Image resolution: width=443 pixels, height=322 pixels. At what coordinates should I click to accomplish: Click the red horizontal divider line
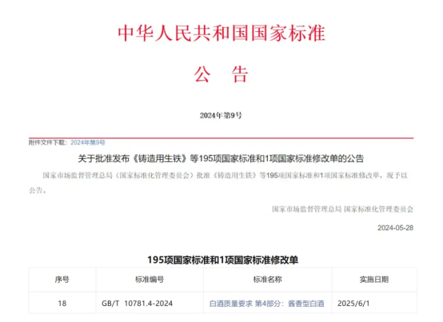point(221,138)
